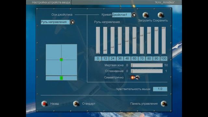Click the 'Kmr_Amidkor' profile name
The width and height of the screenshot is (208, 117).
tap(165, 2)
